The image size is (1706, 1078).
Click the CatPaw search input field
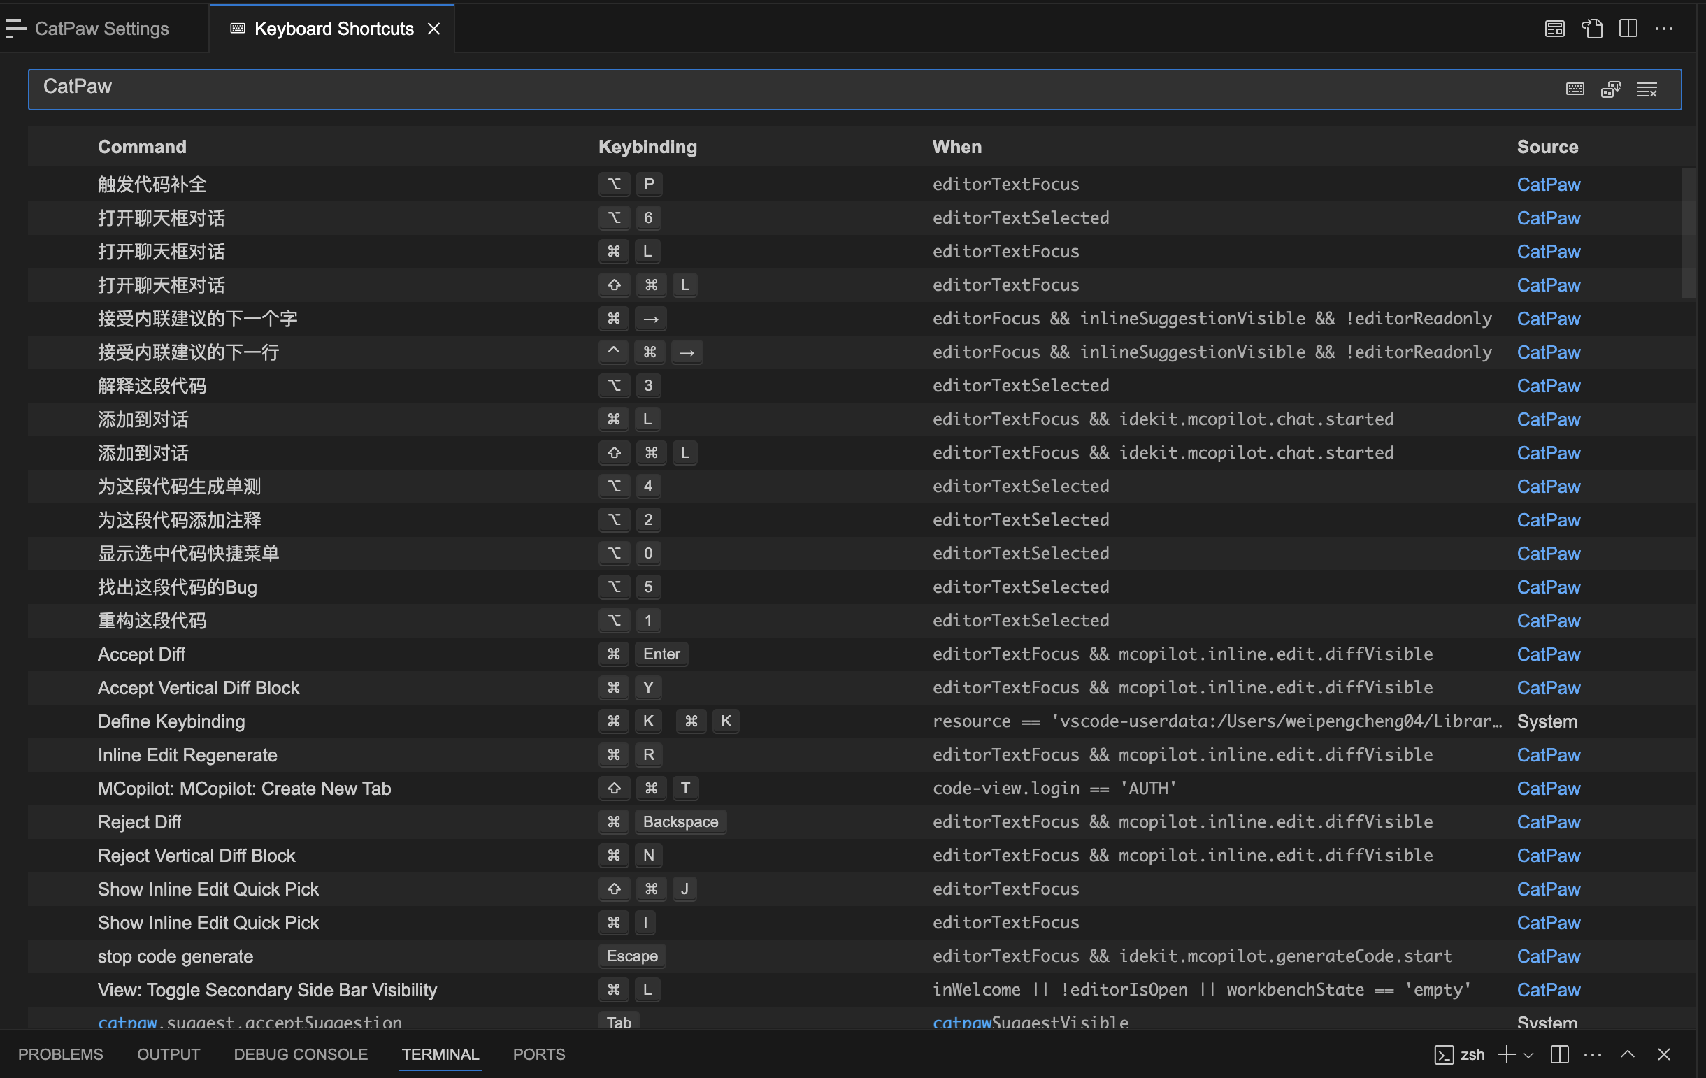[x=780, y=88]
